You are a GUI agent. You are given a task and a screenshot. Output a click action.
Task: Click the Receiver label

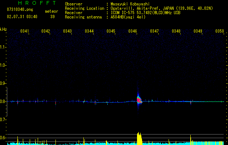click(x=74, y=13)
